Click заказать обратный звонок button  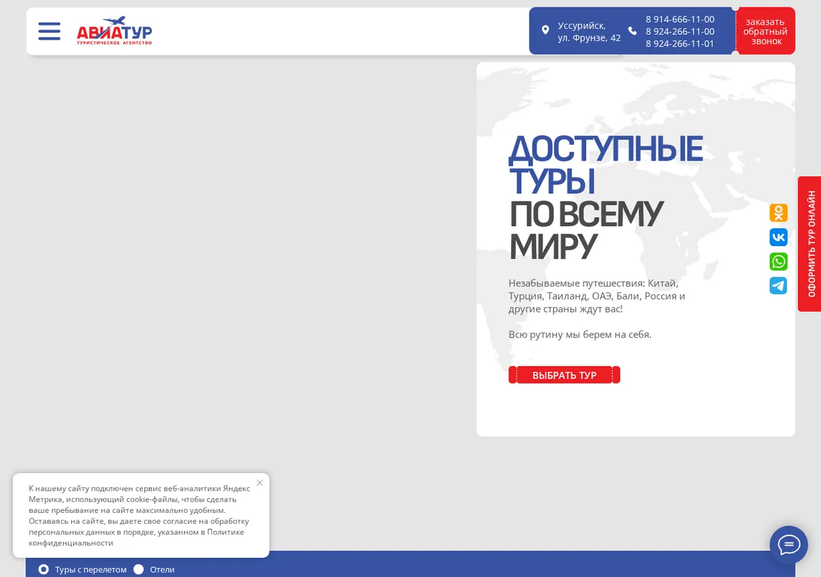[766, 31]
